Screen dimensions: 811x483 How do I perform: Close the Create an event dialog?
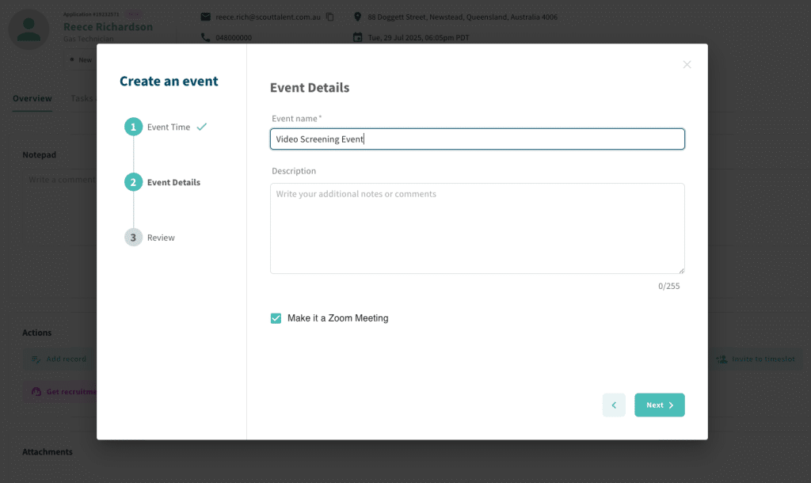click(687, 65)
